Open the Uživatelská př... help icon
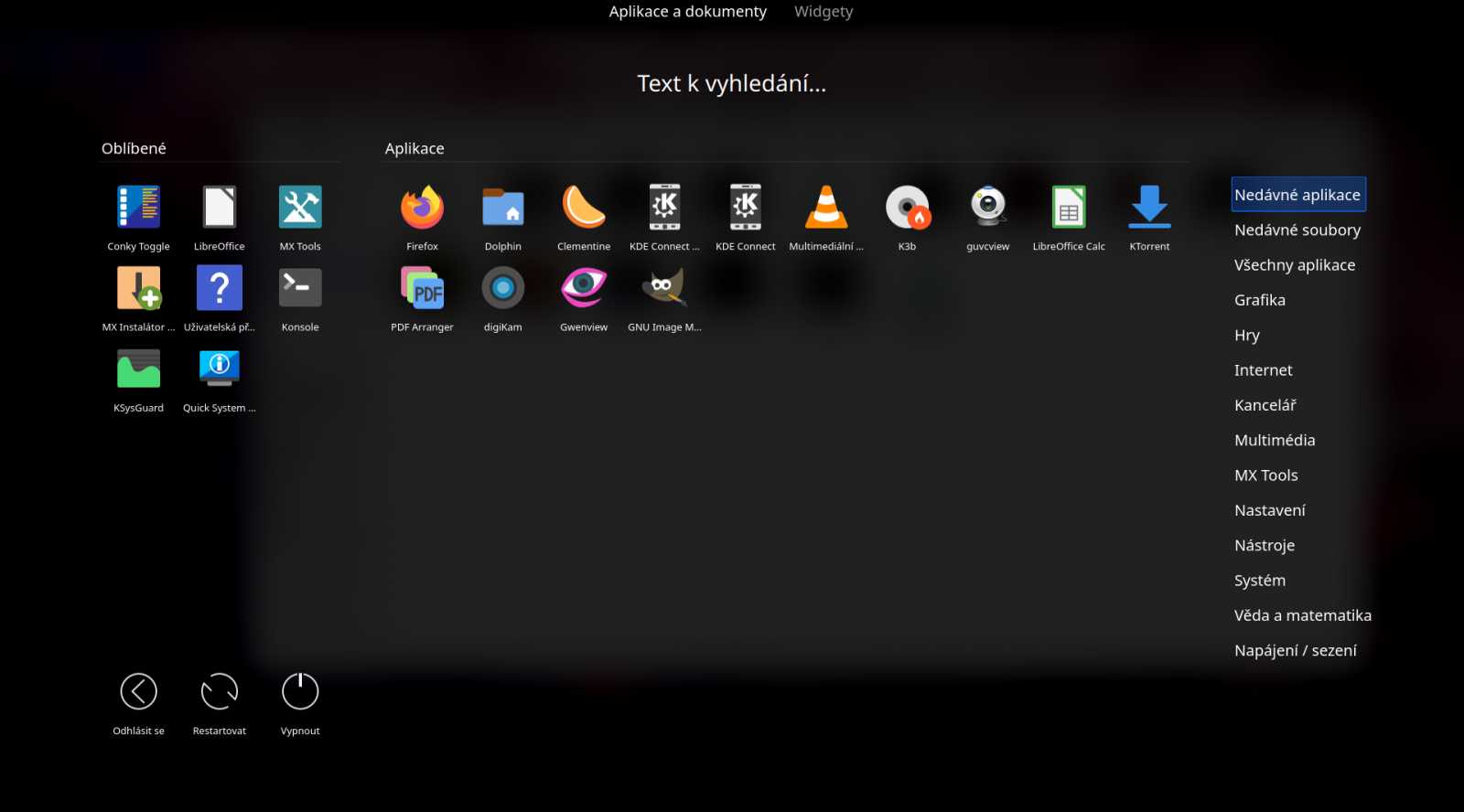Image resolution: width=1464 pixels, height=812 pixels. [220, 298]
